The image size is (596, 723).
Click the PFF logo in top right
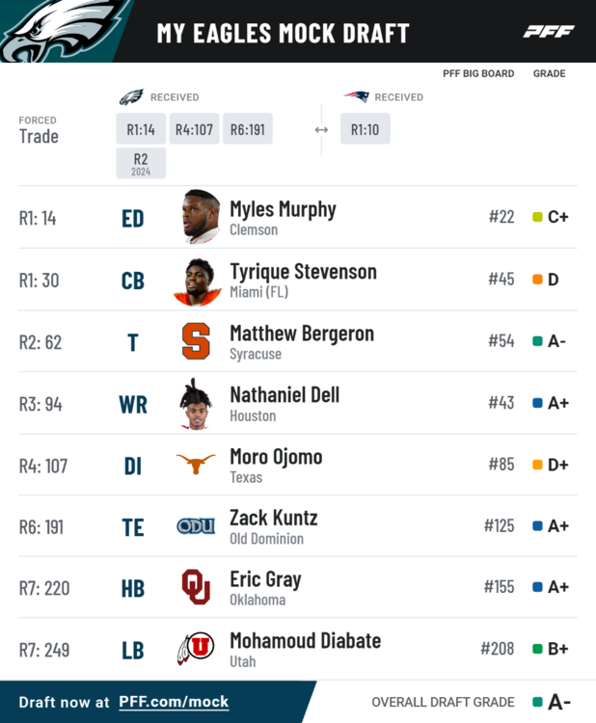(549, 32)
